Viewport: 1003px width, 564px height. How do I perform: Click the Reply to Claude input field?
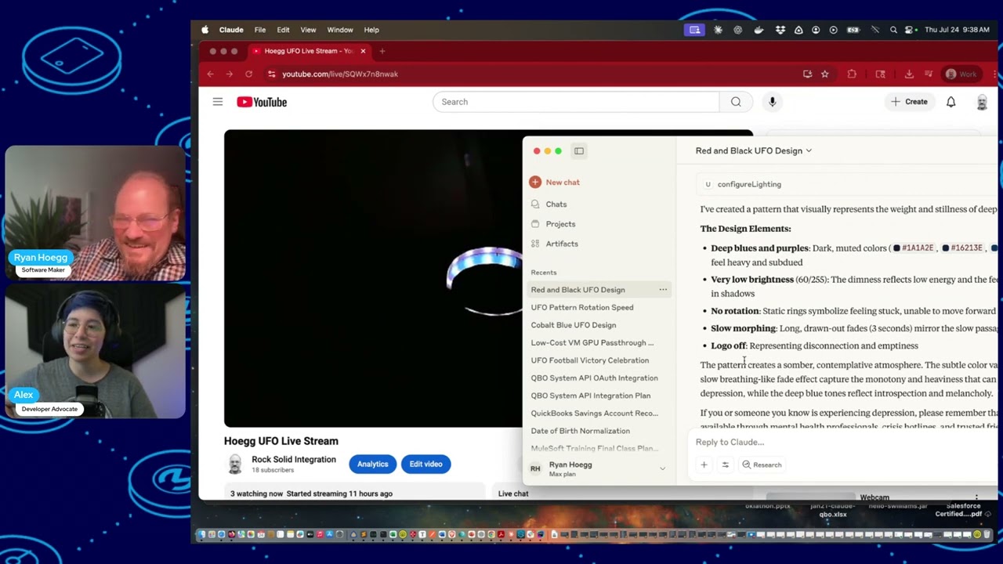(842, 442)
